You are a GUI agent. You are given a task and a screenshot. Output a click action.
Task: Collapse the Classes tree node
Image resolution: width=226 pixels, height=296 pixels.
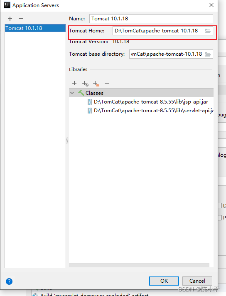72,93
